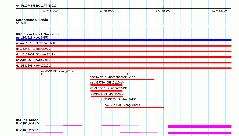The image size is (239, 136).
Task: Click the thin line feature of esv2731198
Action: (x=135, y=108)
